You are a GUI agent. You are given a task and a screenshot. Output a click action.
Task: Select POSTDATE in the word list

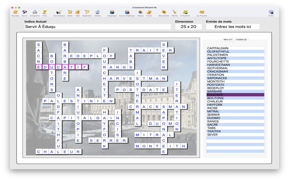pos(236,85)
